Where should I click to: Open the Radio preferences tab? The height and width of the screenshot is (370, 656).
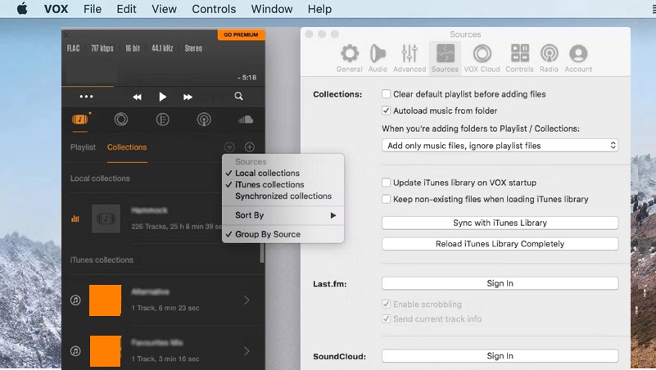tap(549, 59)
